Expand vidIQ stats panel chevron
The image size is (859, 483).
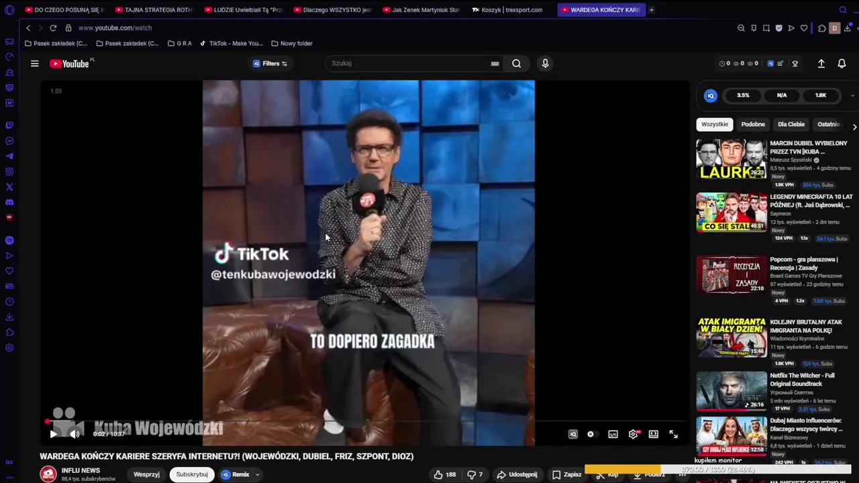[x=852, y=95]
